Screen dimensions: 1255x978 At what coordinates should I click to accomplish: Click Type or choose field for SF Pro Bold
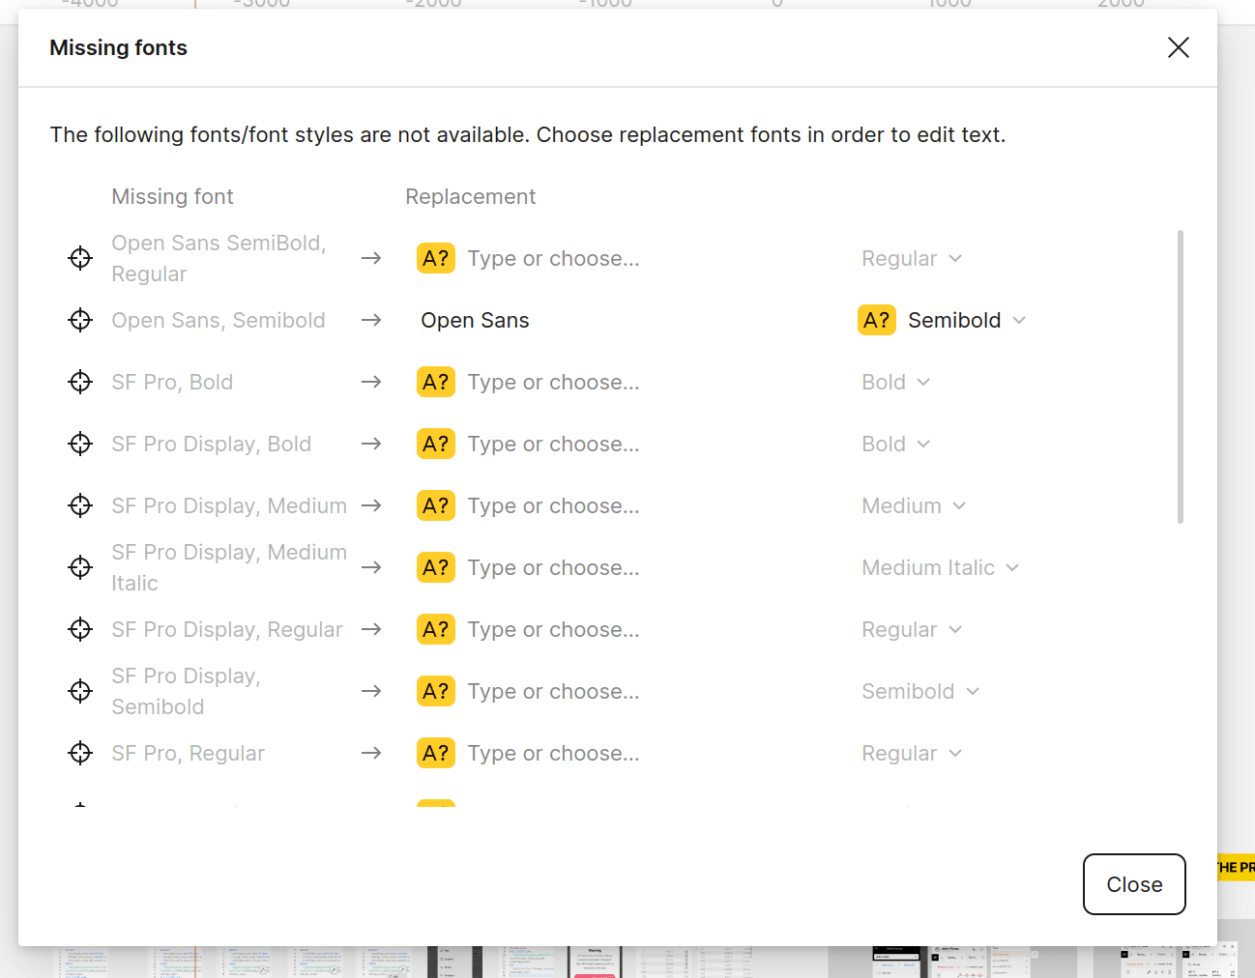pos(553,382)
